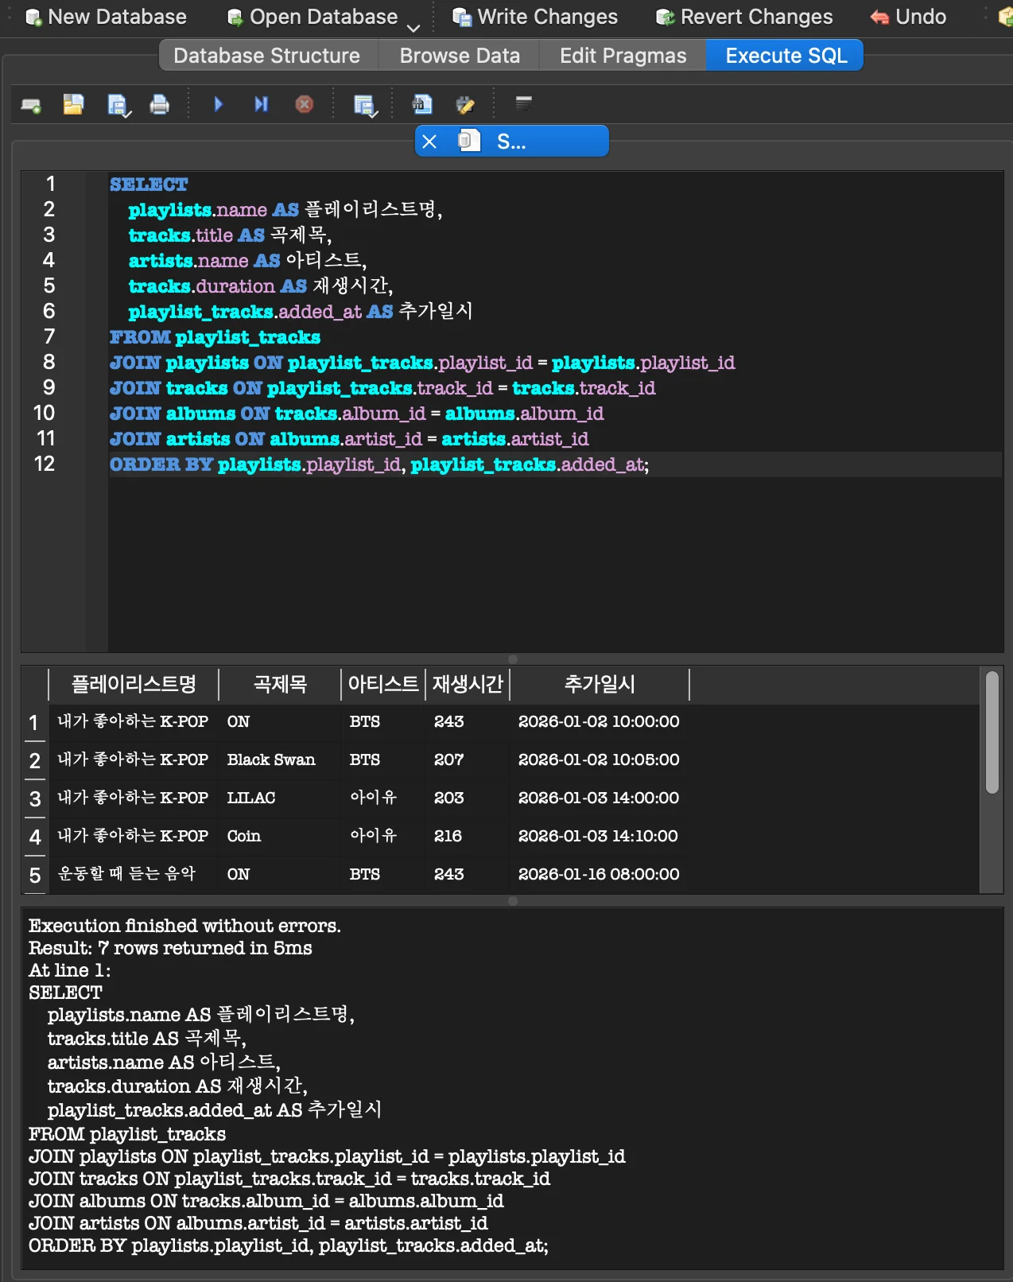Open find in editor binoculars icon
Viewport: 1013px width, 1282px height.
422,104
